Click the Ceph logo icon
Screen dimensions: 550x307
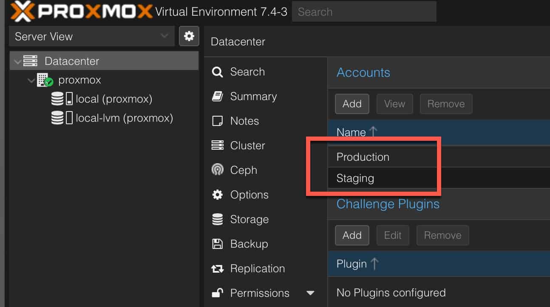pos(217,170)
